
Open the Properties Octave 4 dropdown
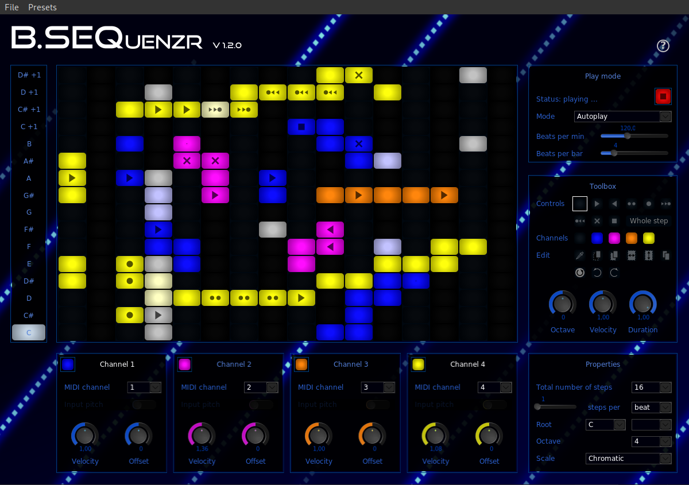pos(652,442)
